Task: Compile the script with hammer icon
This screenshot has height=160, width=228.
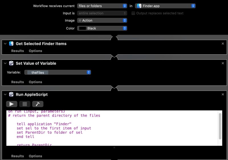Action: pyautogui.click(x=38, y=104)
